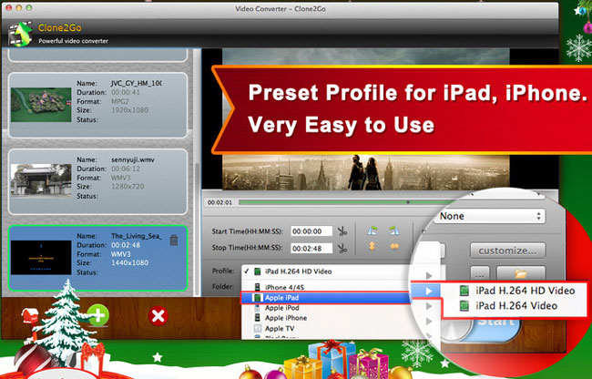Pick iPad H.264 HD Video in submenu
This screenshot has height=379, width=592.
tap(515, 291)
